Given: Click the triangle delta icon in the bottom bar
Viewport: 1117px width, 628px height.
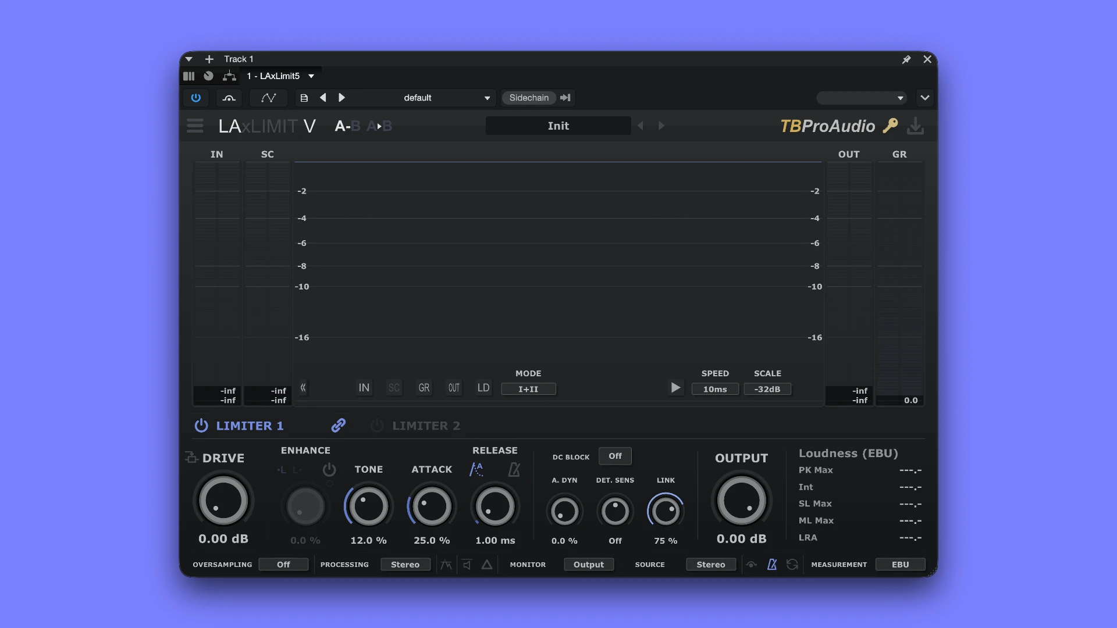Looking at the screenshot, I should (487, 565).
